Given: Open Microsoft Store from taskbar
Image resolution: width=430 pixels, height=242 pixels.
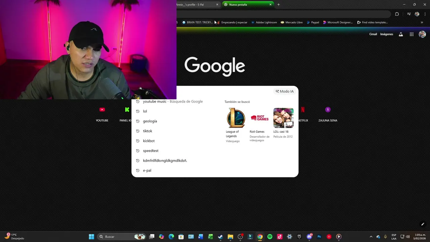Looking at the screenshot, I should [181, 237].
